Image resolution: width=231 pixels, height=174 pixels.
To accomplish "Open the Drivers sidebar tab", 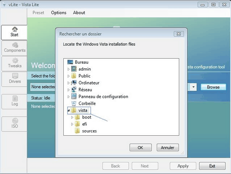I will point(14,79).
